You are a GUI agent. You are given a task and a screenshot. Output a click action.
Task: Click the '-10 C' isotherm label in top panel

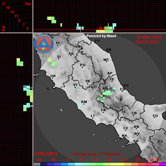click(102, 28)
